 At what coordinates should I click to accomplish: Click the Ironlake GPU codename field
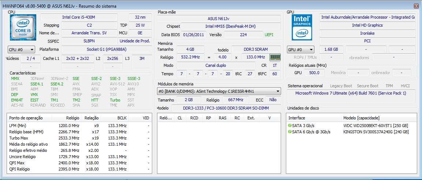[x=367, y=33]
